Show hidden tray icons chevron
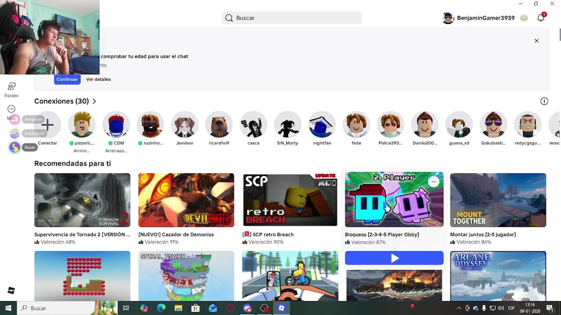 coord(459,308)
